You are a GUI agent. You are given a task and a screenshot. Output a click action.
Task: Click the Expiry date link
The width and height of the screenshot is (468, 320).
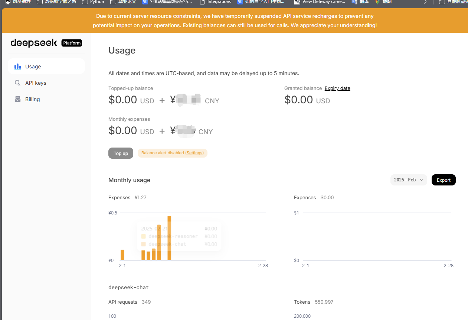coord(337,88)
